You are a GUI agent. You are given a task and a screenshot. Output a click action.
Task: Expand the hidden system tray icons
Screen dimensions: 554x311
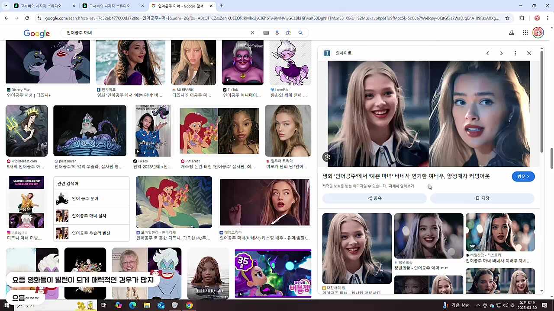(x=478, y=305)
